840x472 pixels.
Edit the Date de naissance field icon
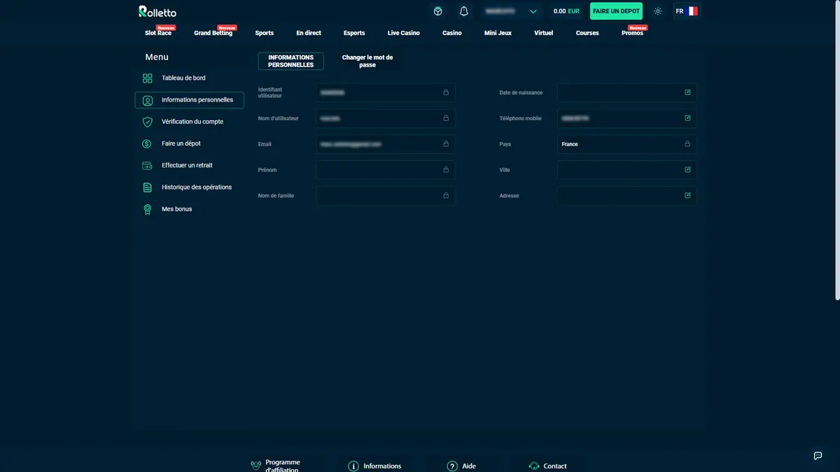point(687,92)
